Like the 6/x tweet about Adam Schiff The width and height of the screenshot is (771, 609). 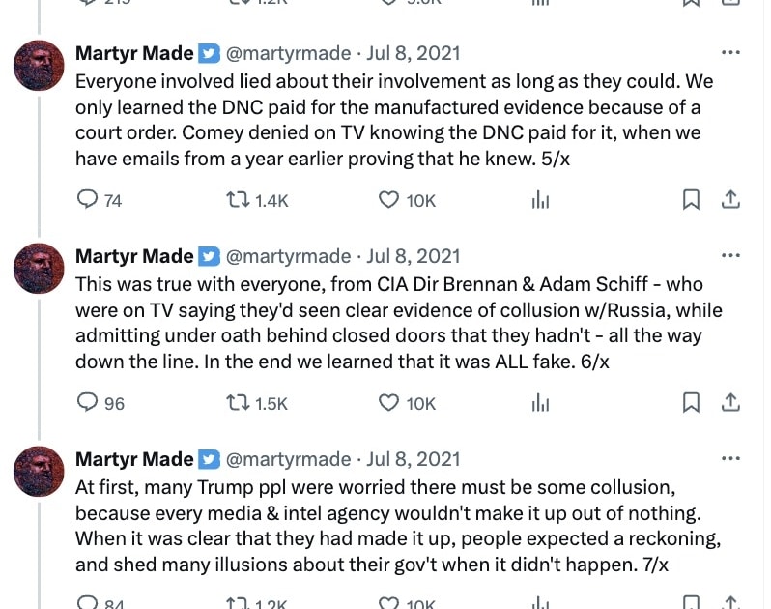[388, 403]
